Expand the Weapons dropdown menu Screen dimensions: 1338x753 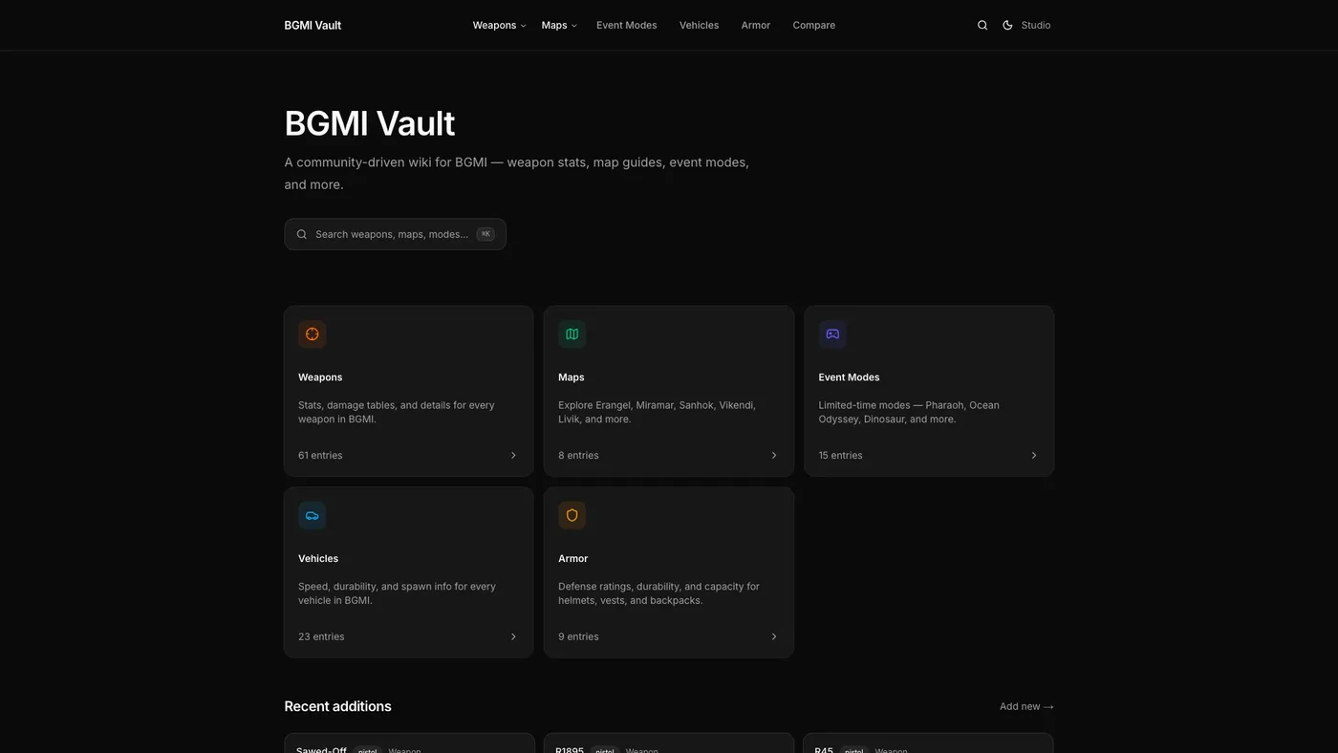(499, 26)
